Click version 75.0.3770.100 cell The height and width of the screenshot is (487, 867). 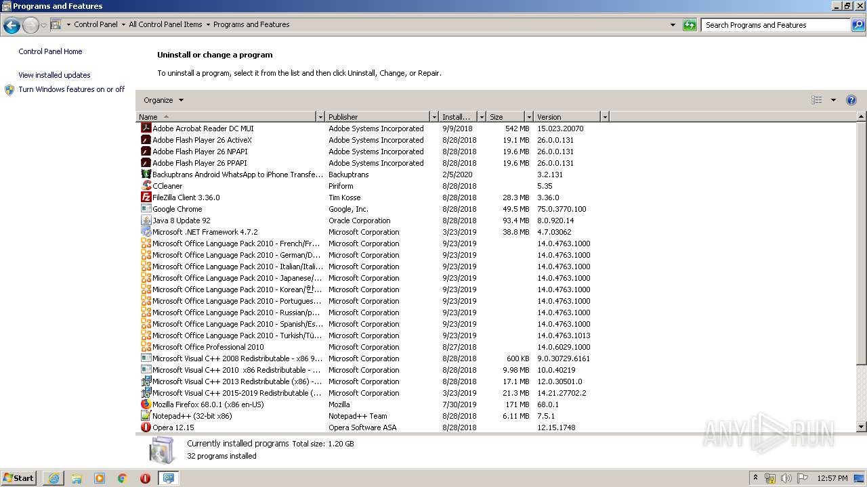point(562,209)
